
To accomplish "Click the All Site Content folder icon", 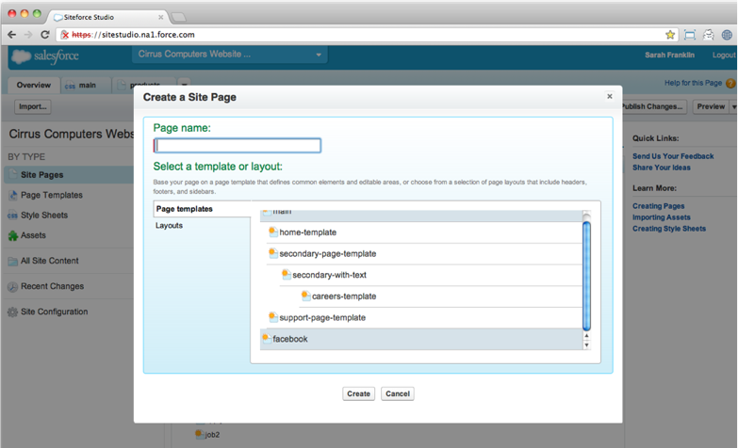I will tap(12, 261).
